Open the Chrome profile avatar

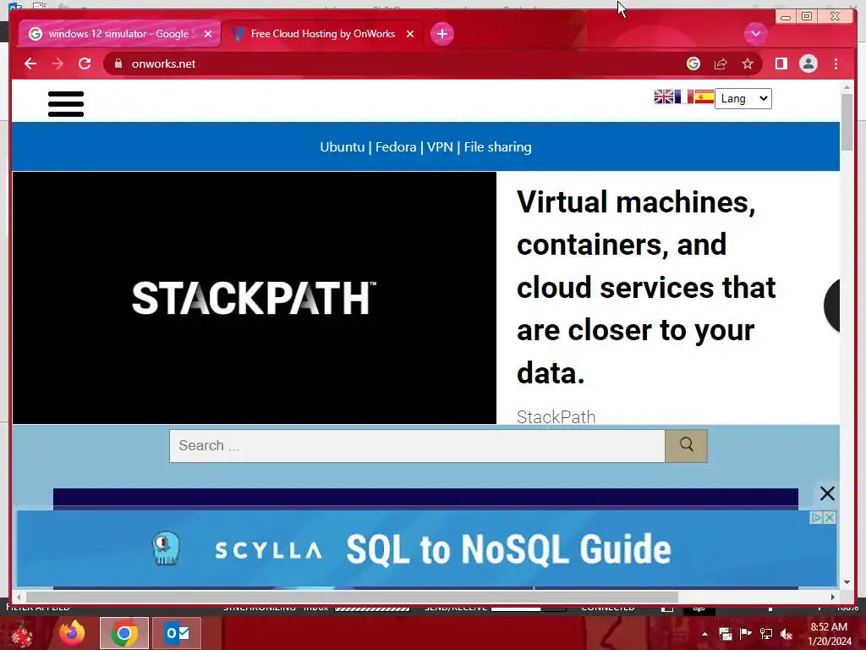[808, 63]
